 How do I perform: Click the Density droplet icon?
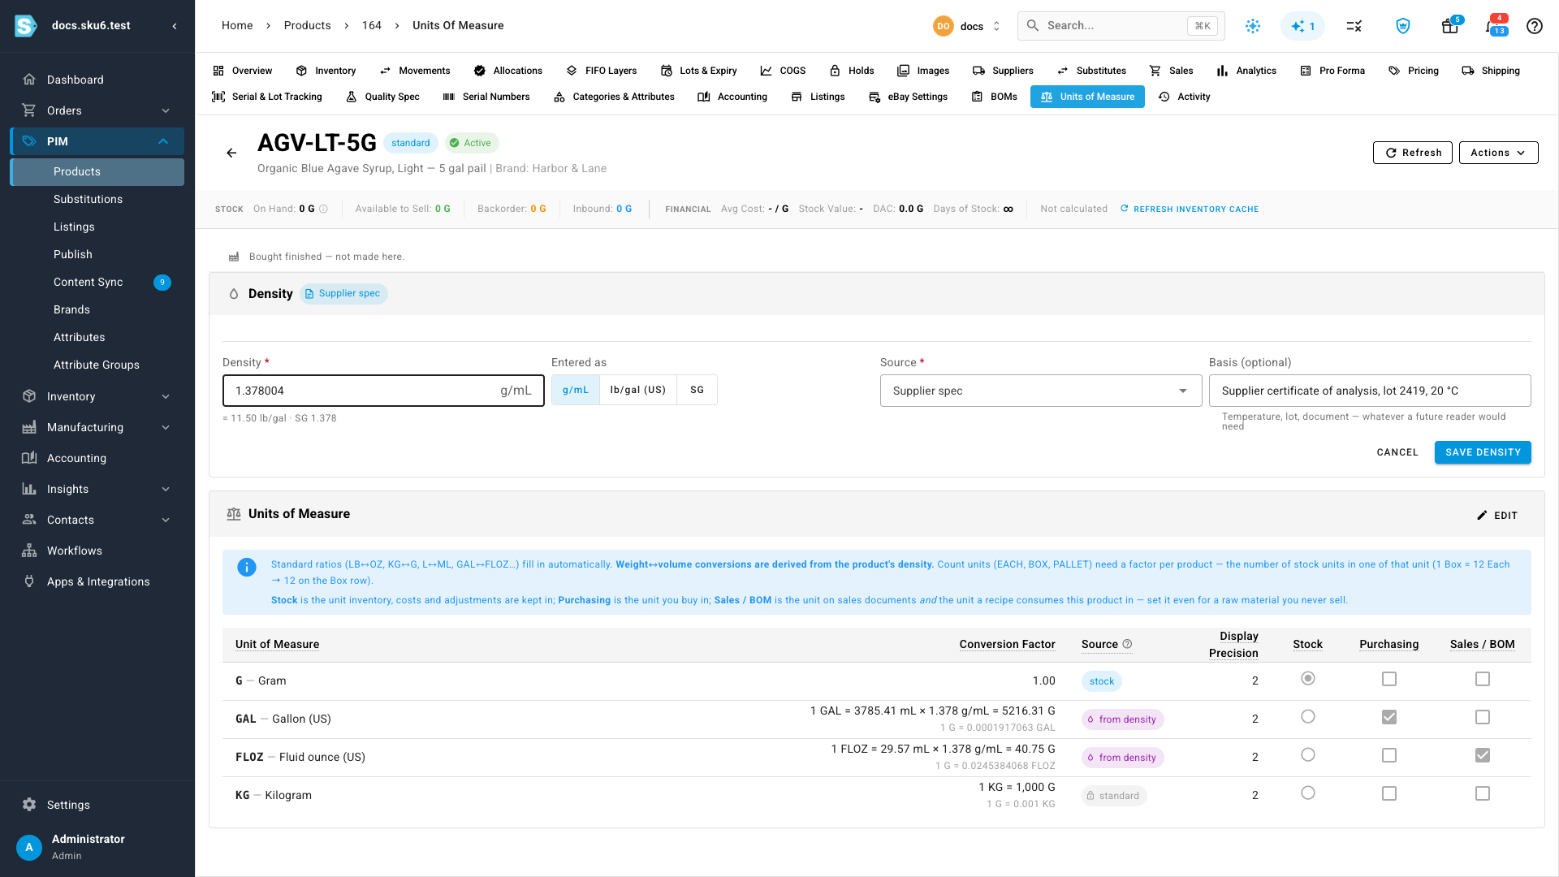[234, 294]
